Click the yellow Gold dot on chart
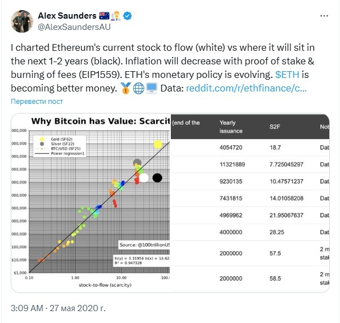340x323 pixels. [158, 144]
